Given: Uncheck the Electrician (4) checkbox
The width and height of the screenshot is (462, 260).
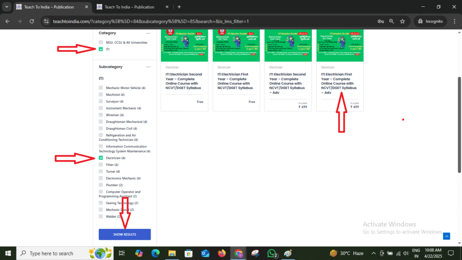Looking at the screenshot, I should point(101,158).
